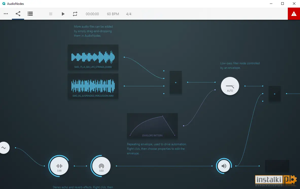Open the list view toolbar icon
This screenshot has width=300, height=189.
point(30,14)
